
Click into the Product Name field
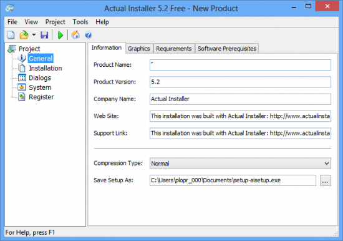pos(240,65)
